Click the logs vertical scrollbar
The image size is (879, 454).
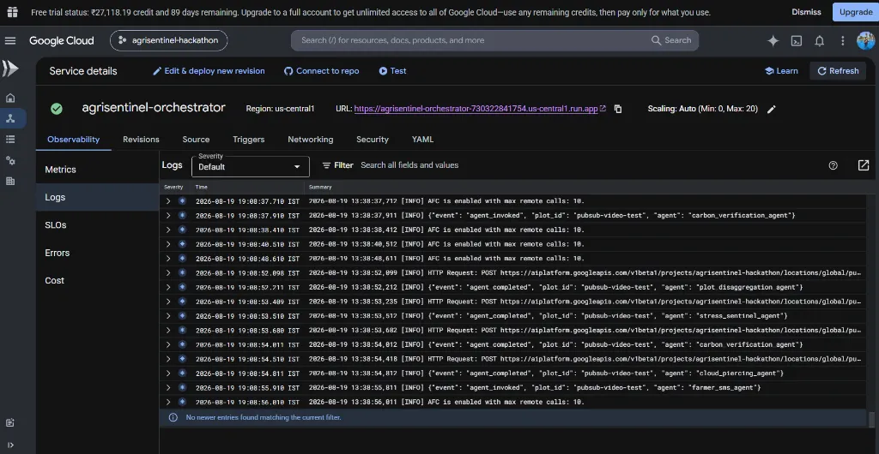(871, 419)
